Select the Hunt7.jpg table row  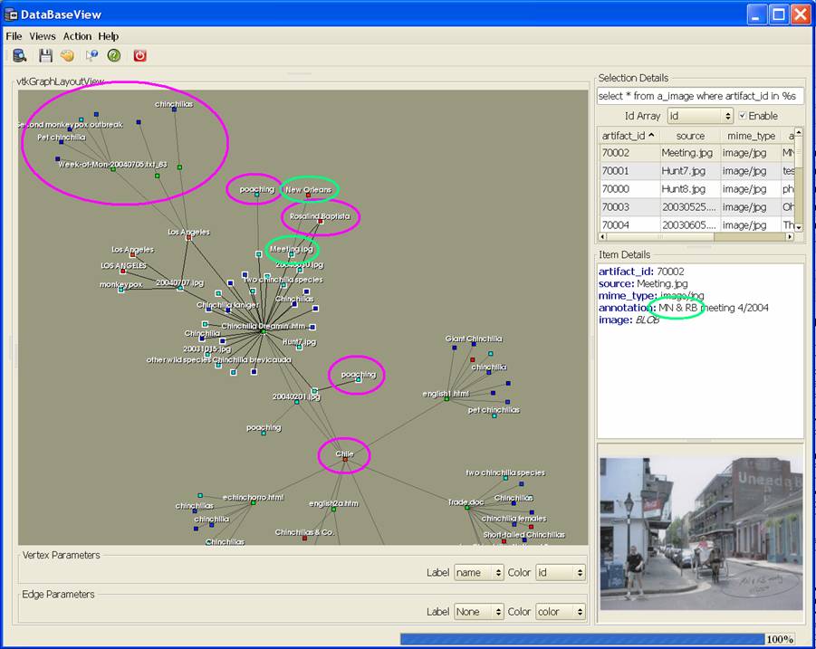click(689, 171)
